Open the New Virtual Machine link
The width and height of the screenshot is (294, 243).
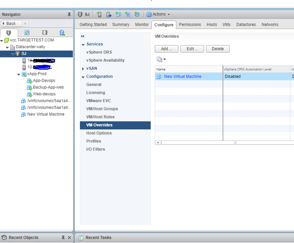point(182,76)
